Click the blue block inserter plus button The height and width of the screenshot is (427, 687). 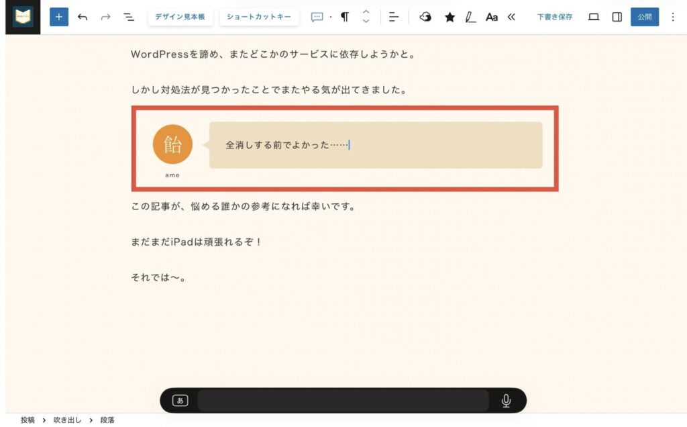point(59,17)
